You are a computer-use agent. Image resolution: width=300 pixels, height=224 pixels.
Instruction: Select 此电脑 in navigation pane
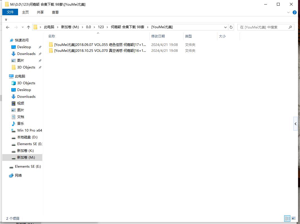(x=20, y=76)
